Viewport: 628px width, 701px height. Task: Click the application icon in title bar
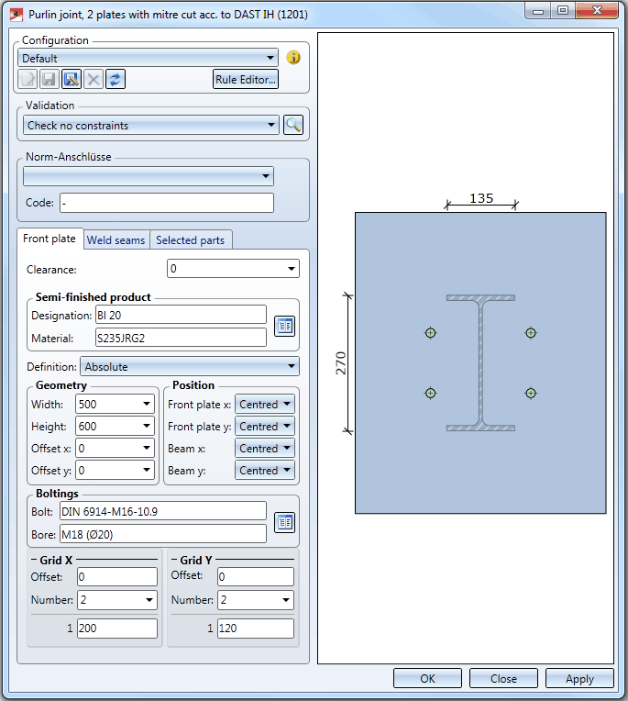[17, 15]
